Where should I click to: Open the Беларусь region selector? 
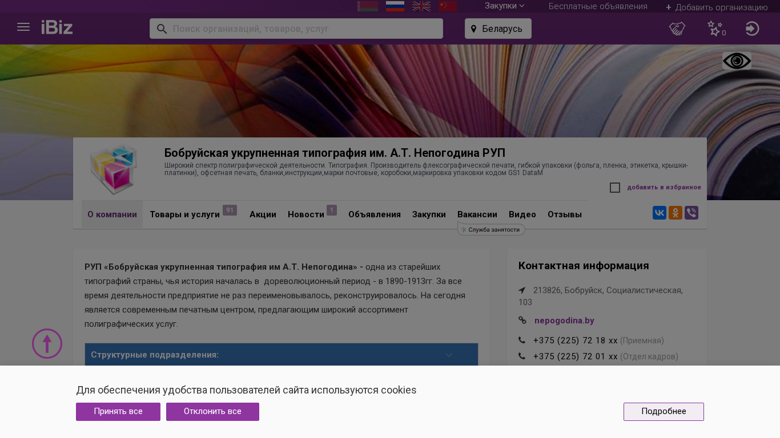[x=498, y=29]
